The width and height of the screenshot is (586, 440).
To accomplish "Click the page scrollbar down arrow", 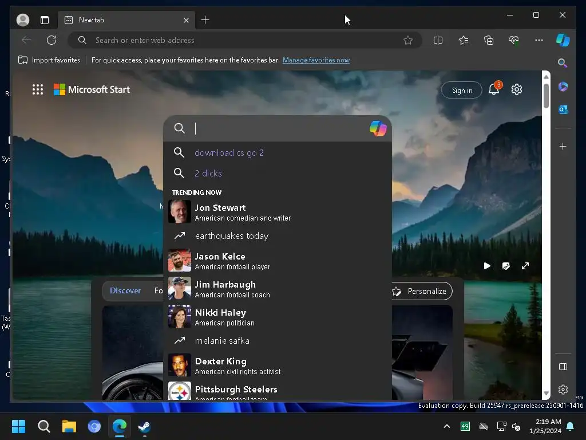I will click(546, 394).
